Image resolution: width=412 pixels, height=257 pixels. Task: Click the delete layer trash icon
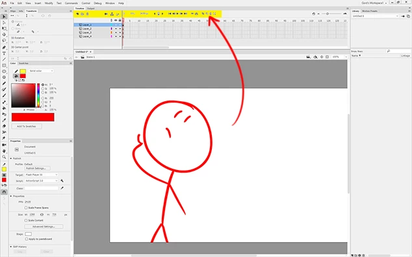88,14
